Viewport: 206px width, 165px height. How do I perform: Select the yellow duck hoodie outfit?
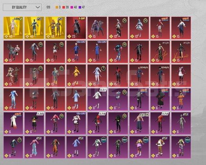[x=76, y=76]
